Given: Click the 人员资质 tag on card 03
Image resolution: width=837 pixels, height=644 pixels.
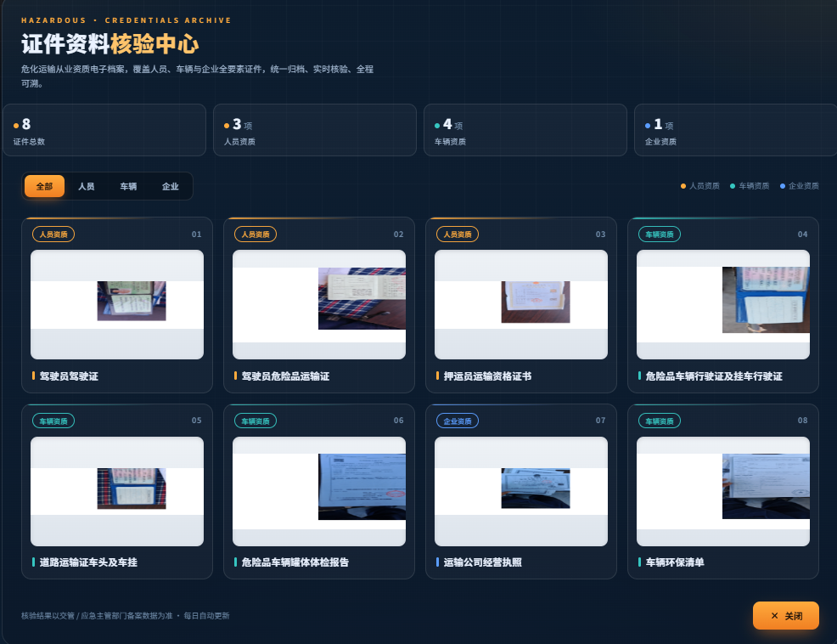Looking at the screenshot, I should click(x=458, y=234).
